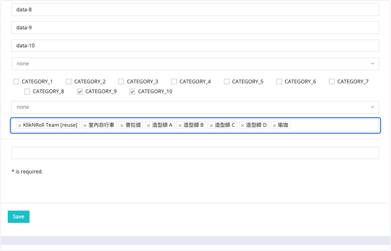This screenshot has height=251, width=391.
Task: Focus the data-8 input field
Action: pos(195,9)
